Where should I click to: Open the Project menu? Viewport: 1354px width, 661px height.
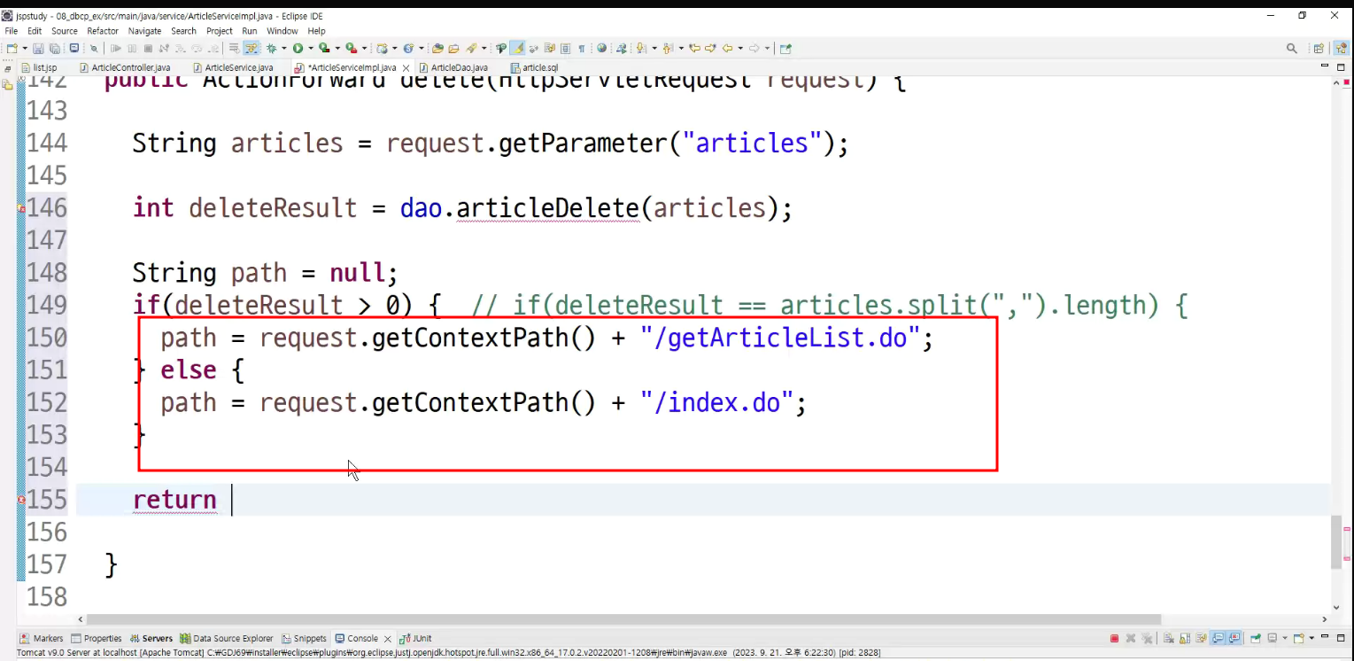point(219,31)
